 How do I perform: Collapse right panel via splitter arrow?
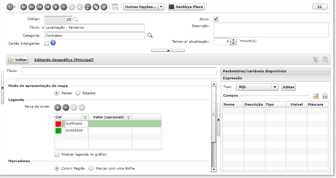[218, 120]
